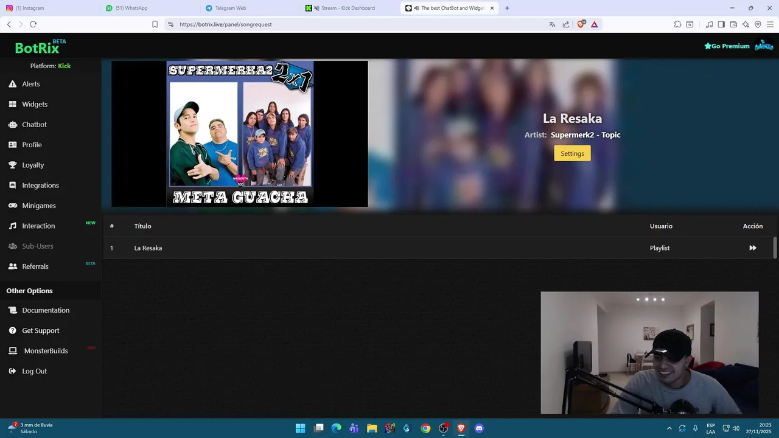The height and width of the screenshot is (438, 779).
Task: Open Integrations in sidebar
Action: (x=40, y=185)
